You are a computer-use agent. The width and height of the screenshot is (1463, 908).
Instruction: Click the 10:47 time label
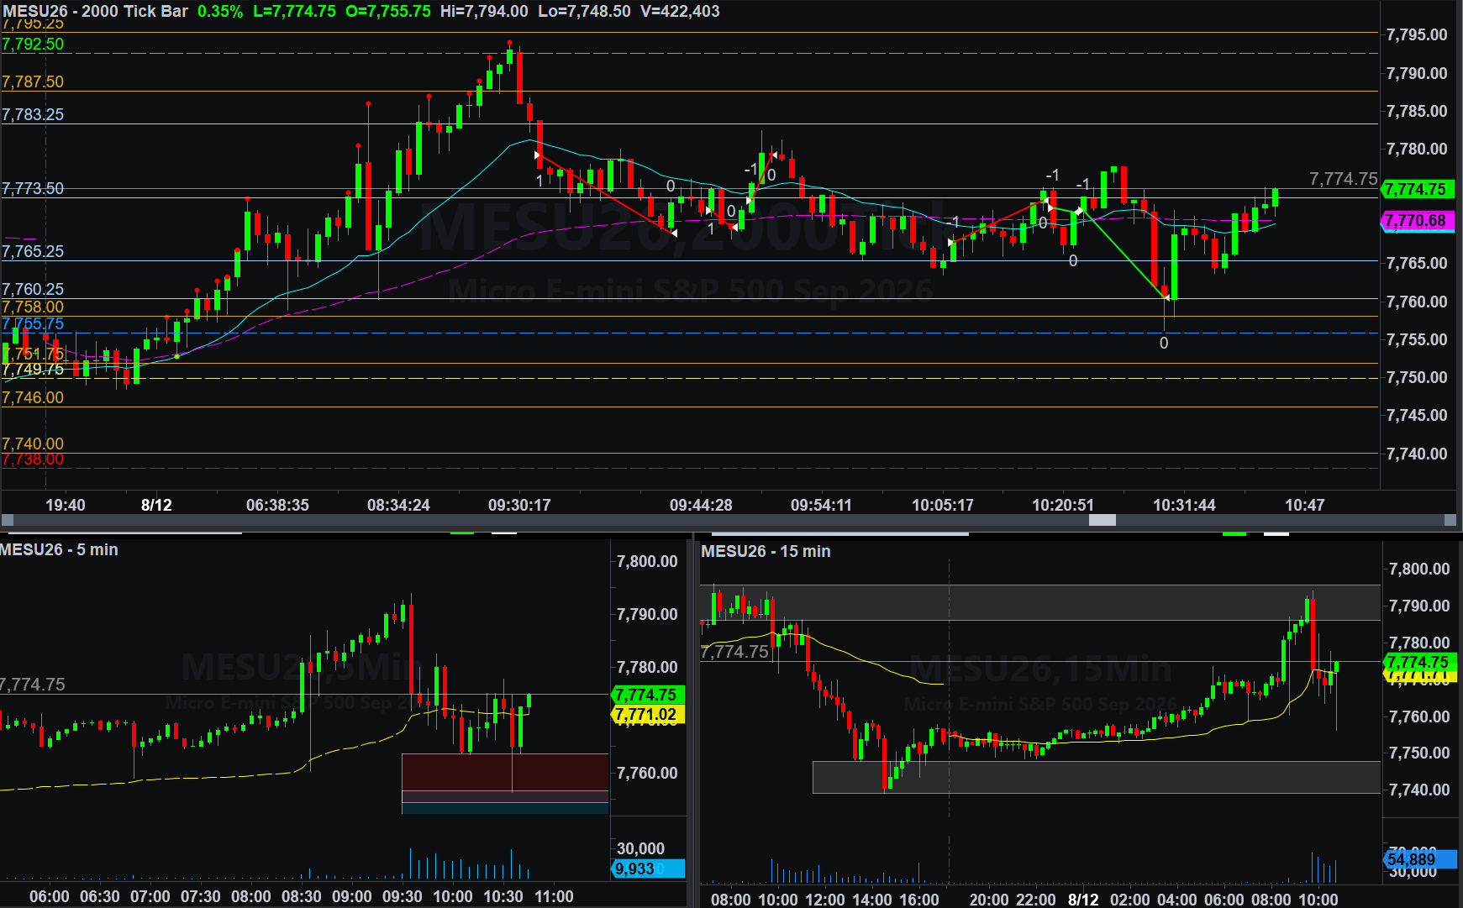click(1304, 505)
